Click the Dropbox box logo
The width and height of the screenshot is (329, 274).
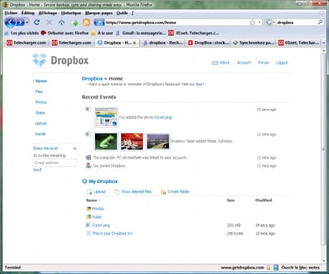click(39, 60)
